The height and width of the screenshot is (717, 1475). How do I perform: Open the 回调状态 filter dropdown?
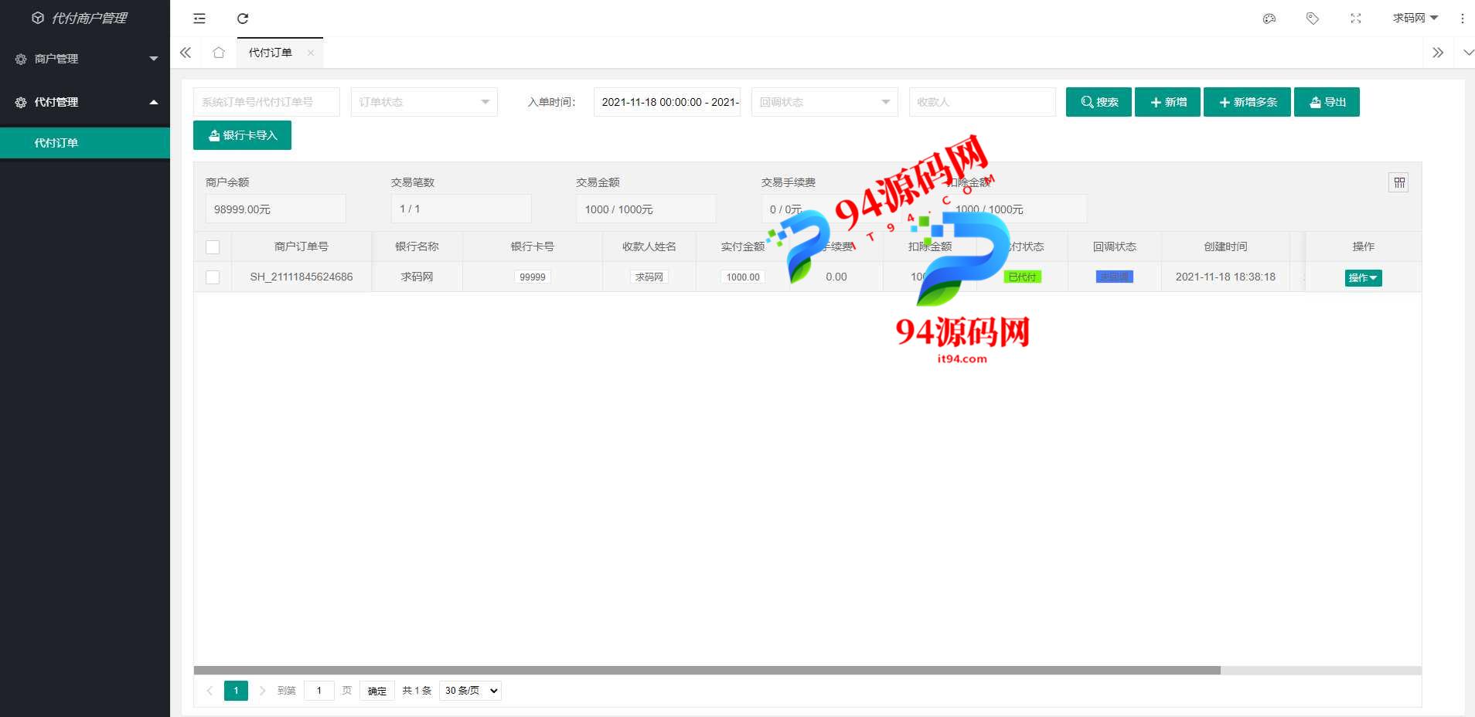click(x=825, y=102)
